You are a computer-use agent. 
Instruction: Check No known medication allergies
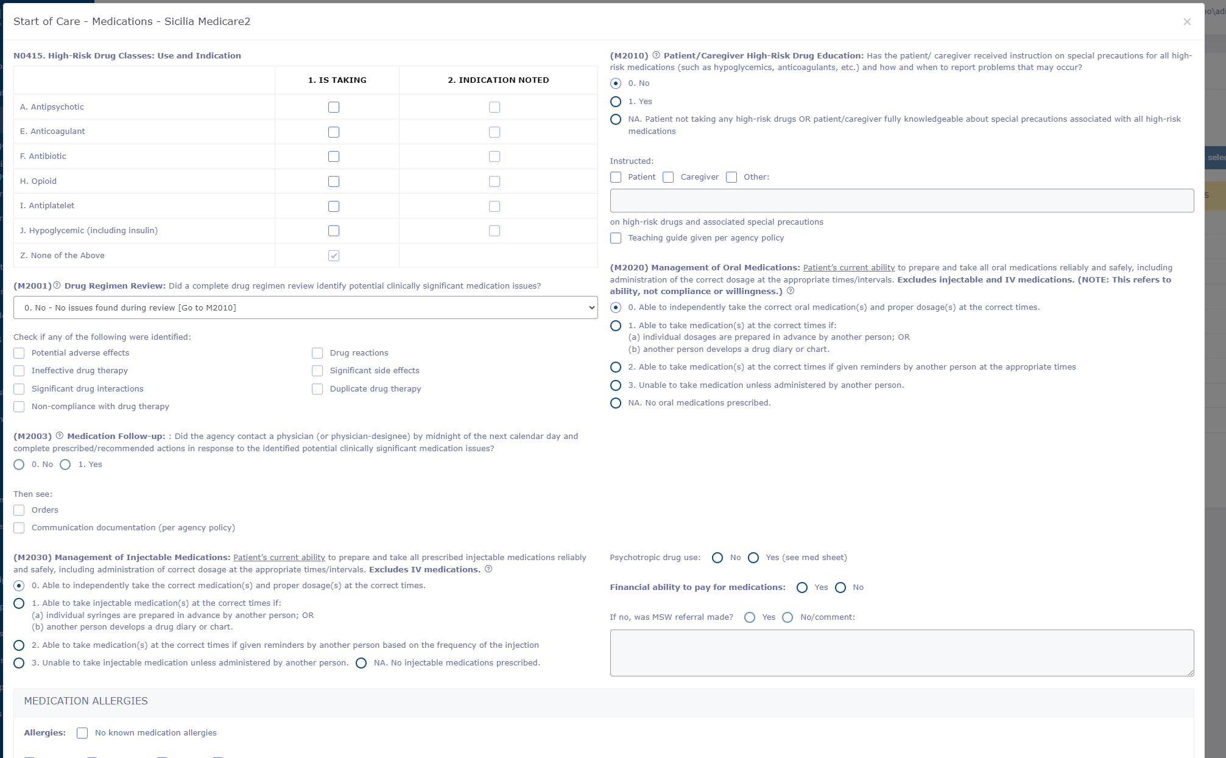click(82, 733)
